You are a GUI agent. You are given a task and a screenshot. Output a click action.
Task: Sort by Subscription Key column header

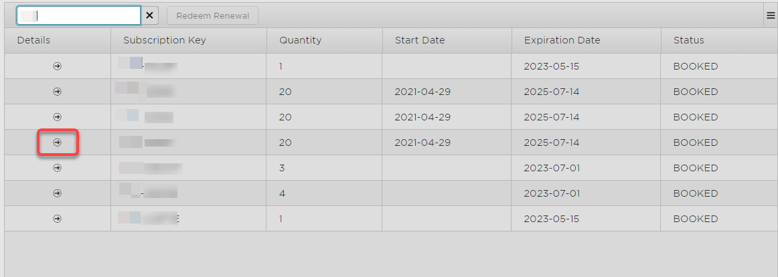165,40
